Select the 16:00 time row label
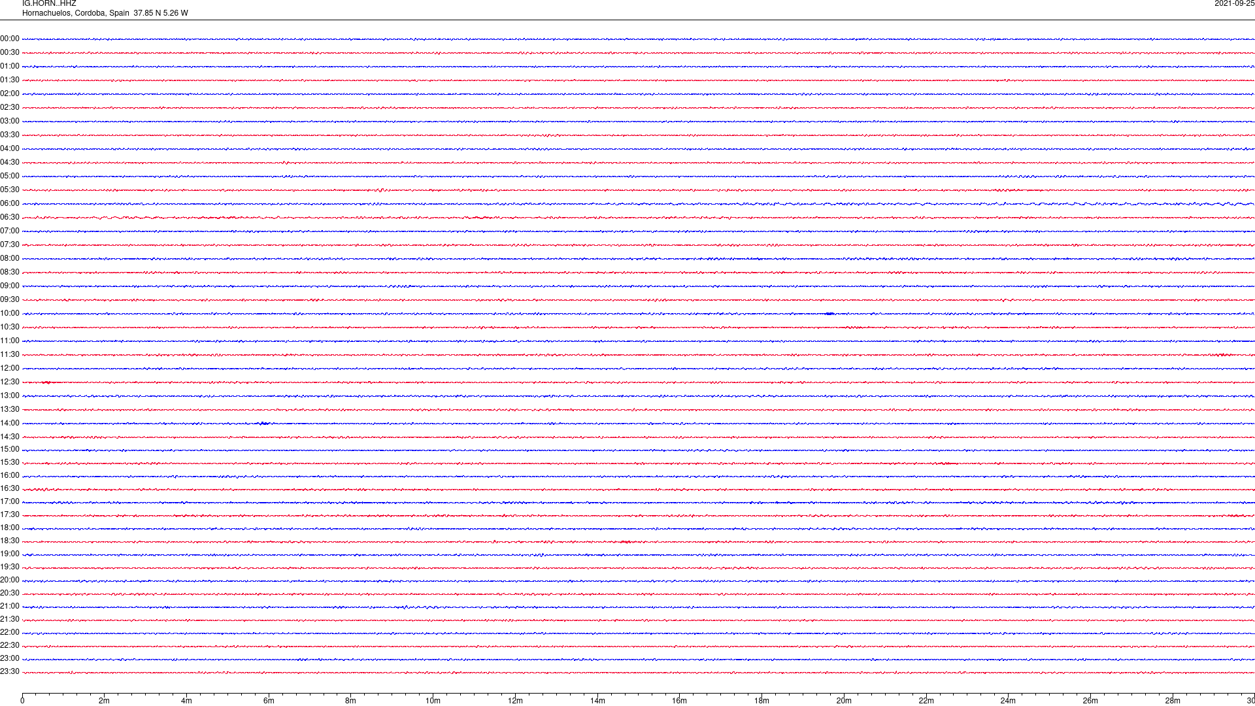 (10, 475)
